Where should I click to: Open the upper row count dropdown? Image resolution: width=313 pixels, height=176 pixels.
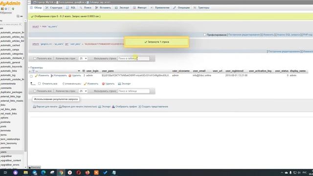[83, 59]
